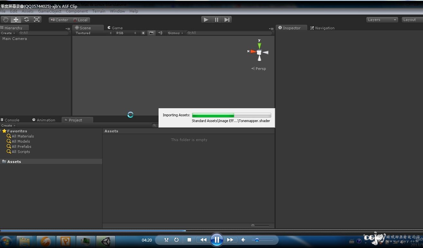This screenshot has height=248, width=423.
Task: Pause the video in media player
Action: tap(217, 240)
